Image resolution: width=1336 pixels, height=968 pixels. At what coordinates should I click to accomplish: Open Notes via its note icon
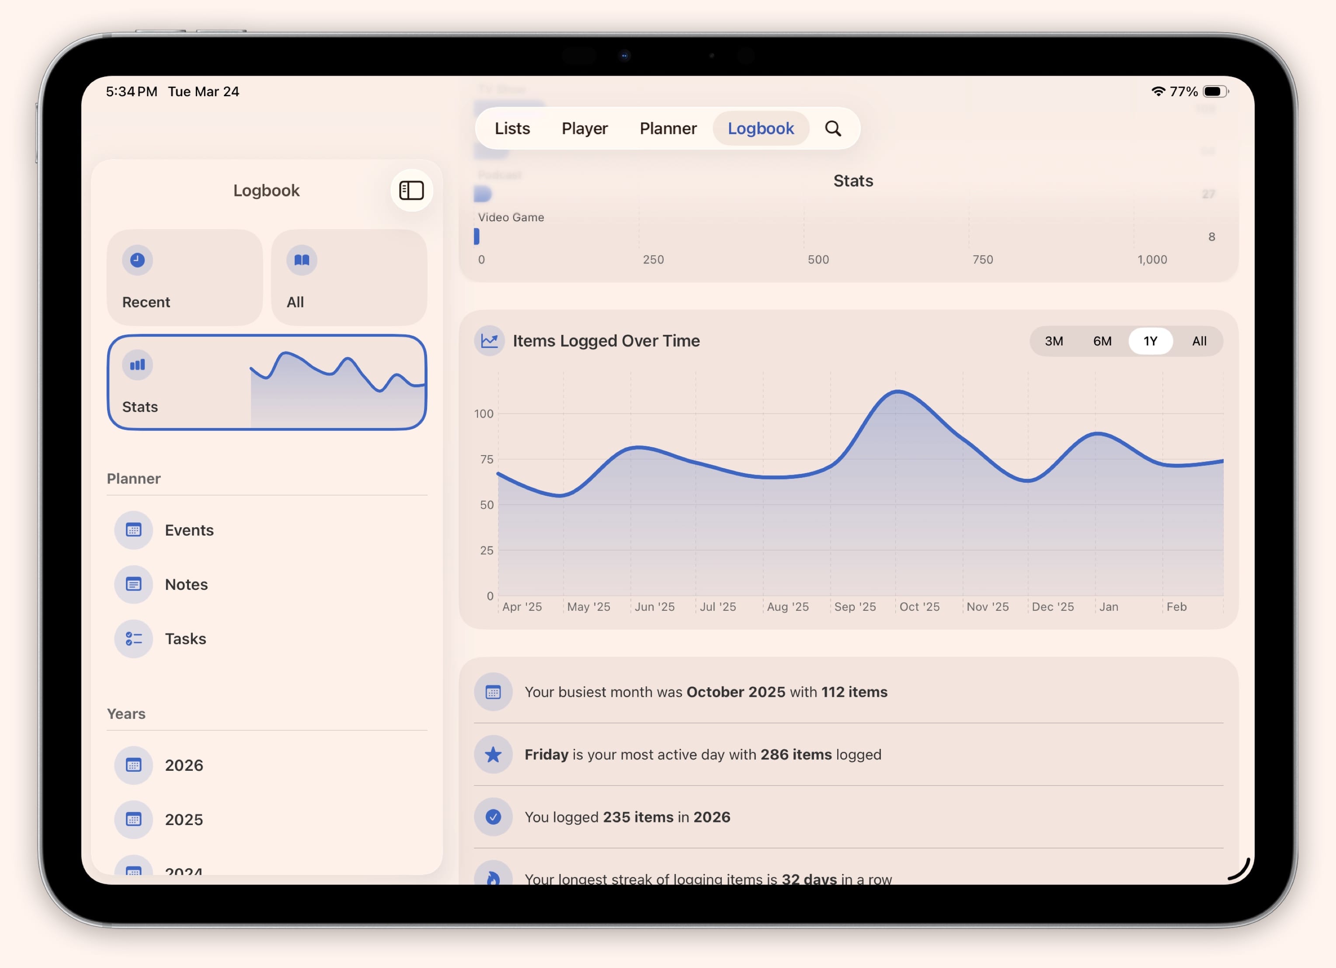[x=134, y=585]
